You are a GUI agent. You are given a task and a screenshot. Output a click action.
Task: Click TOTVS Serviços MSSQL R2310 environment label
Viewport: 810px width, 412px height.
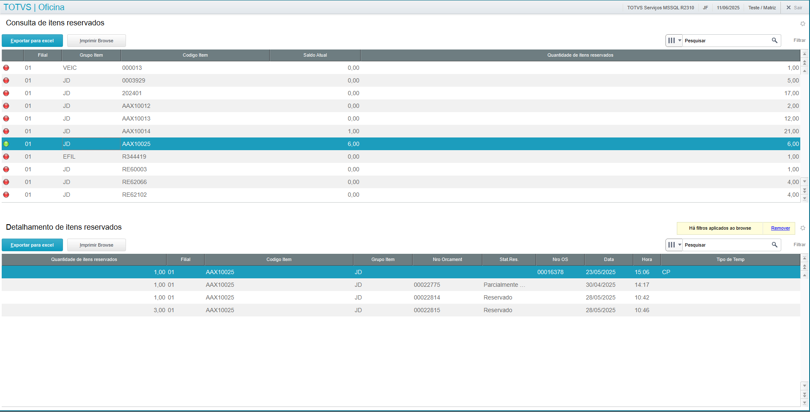[x=660, y=8]
